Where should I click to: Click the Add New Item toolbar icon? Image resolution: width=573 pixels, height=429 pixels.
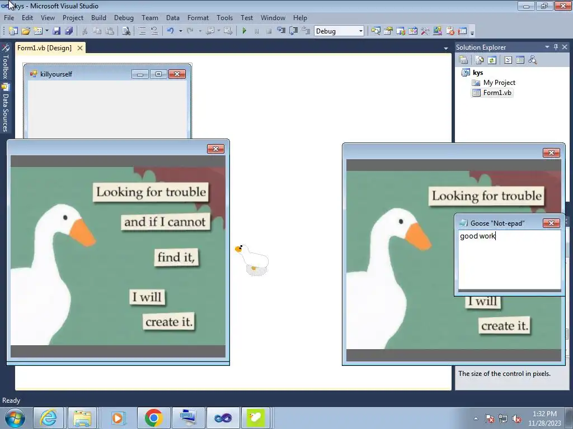[37, 31]
